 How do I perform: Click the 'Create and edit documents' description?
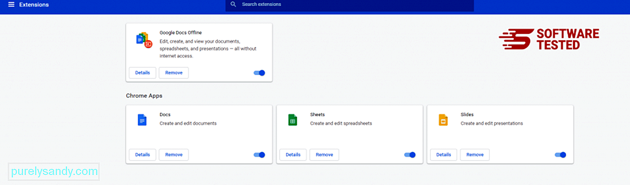188,123
